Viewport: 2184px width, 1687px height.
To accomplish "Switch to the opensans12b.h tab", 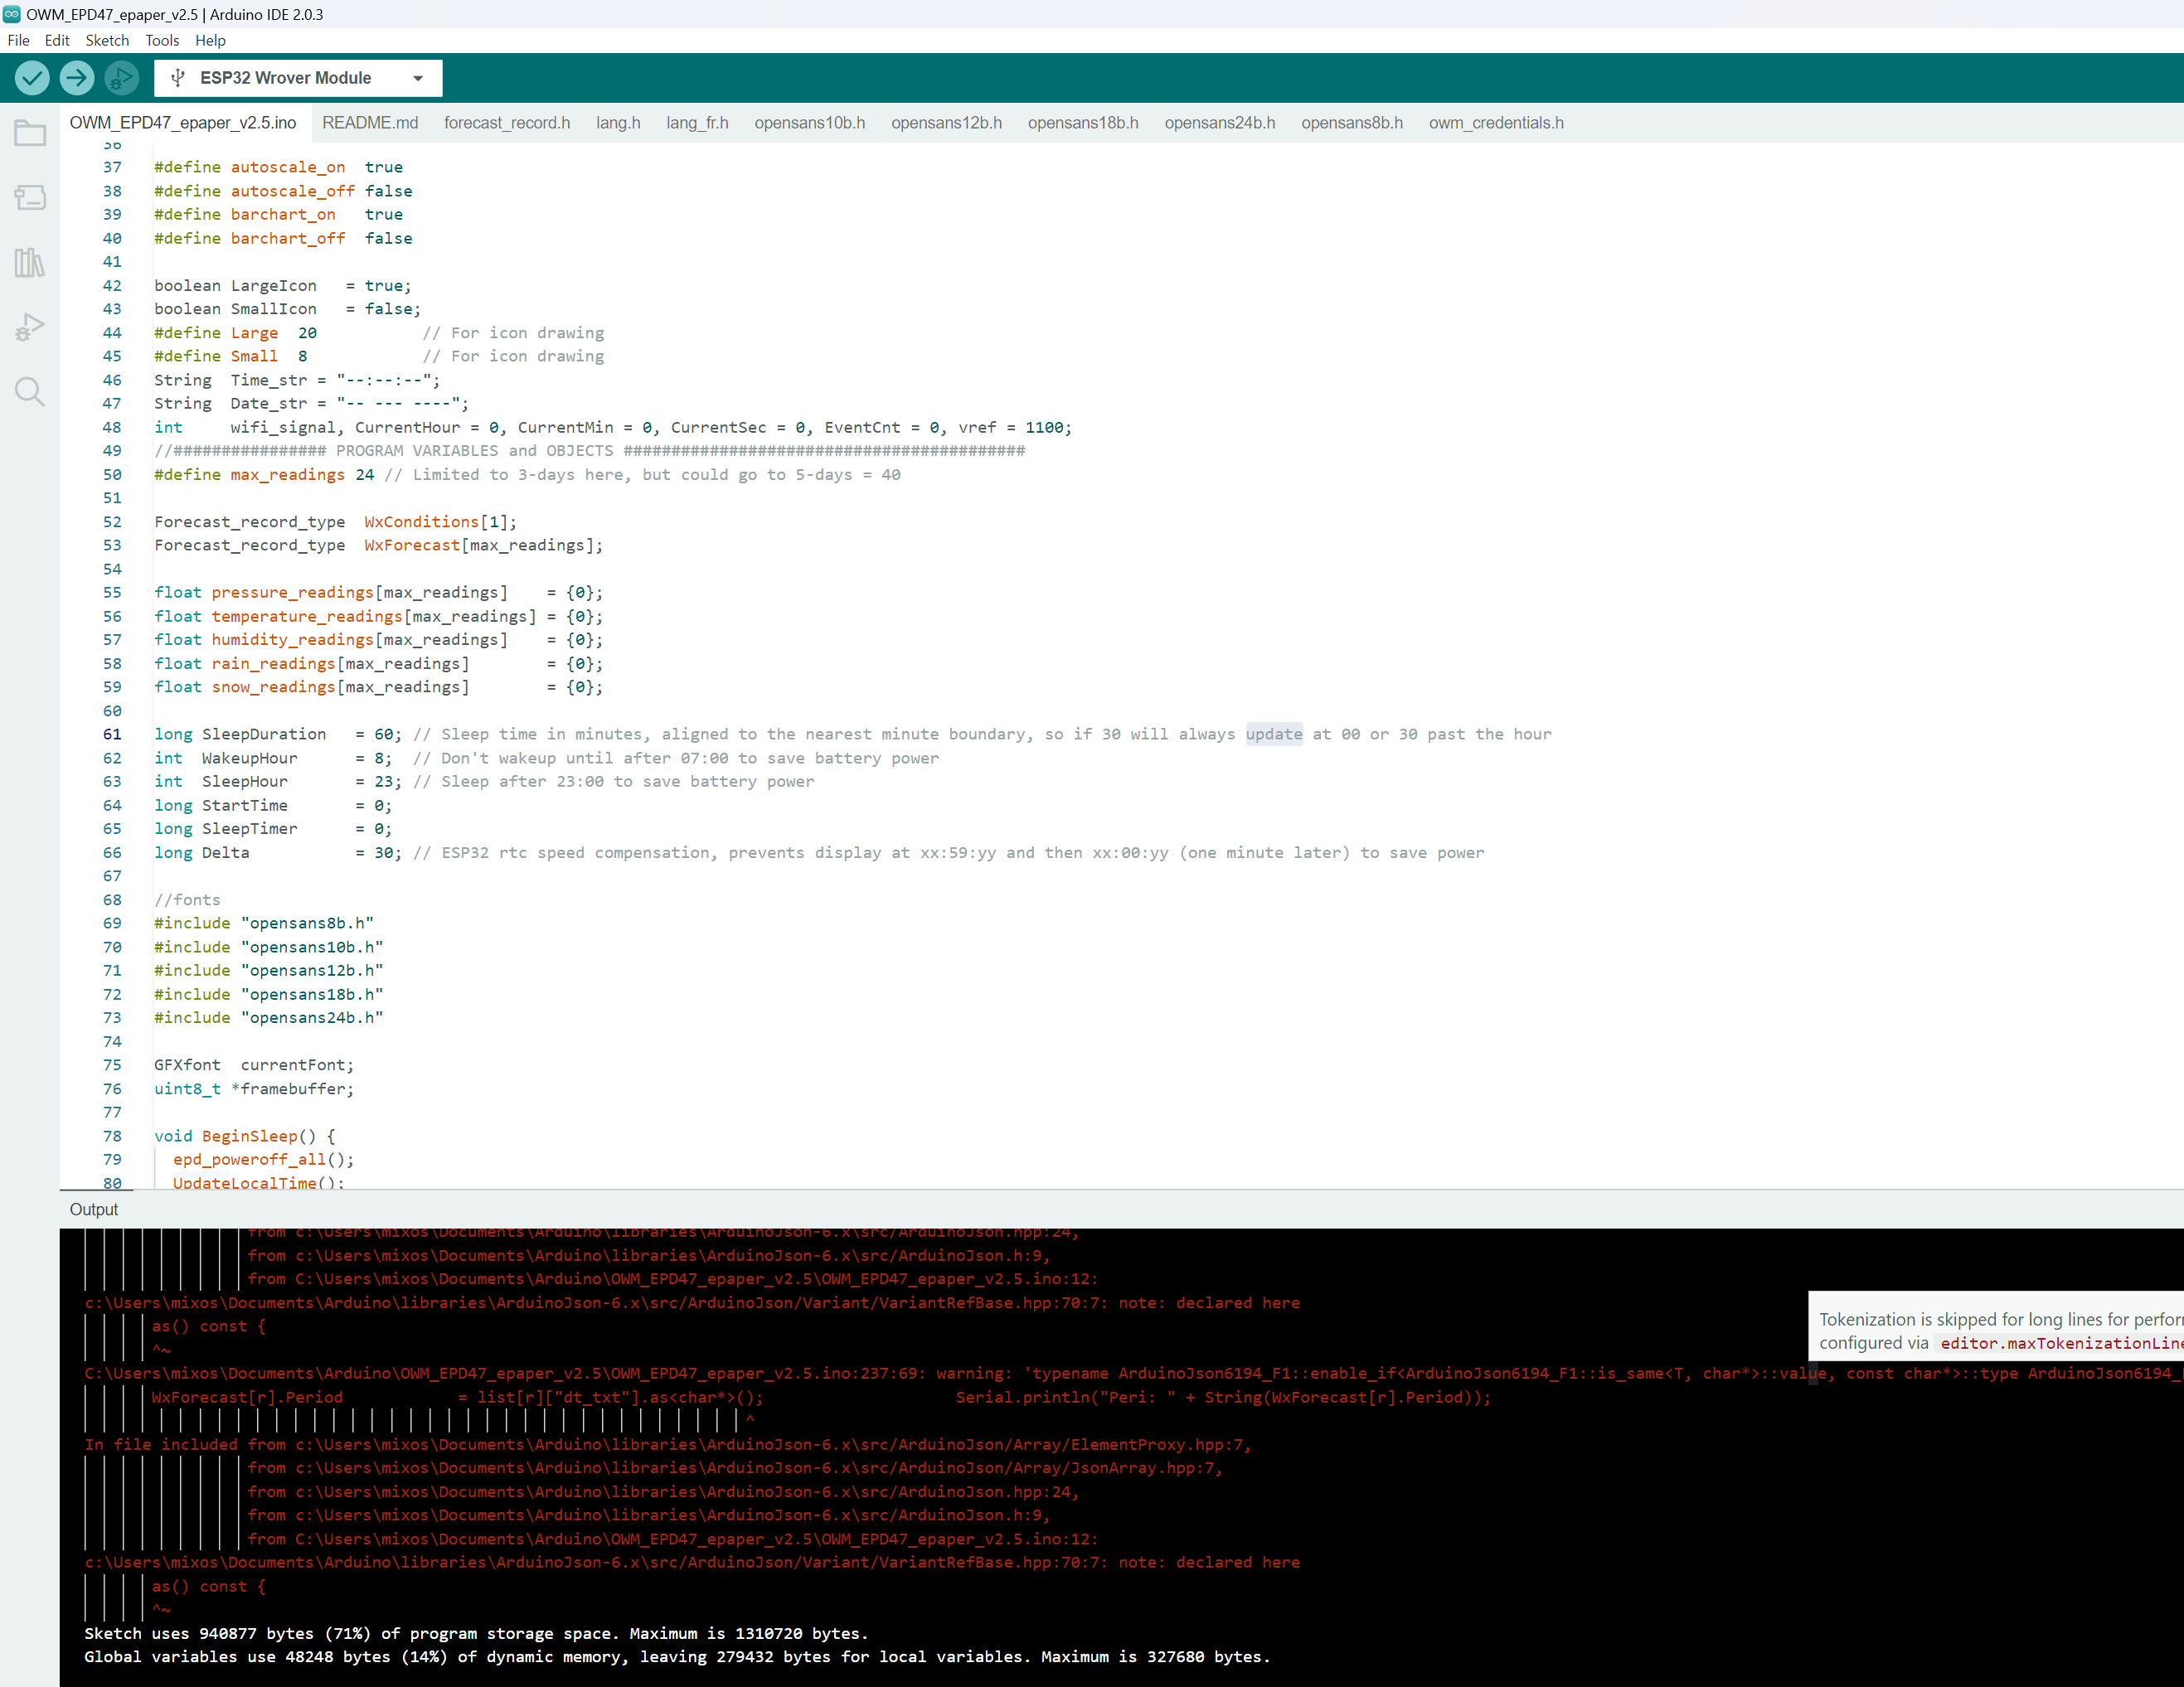I will coord(946,123).
